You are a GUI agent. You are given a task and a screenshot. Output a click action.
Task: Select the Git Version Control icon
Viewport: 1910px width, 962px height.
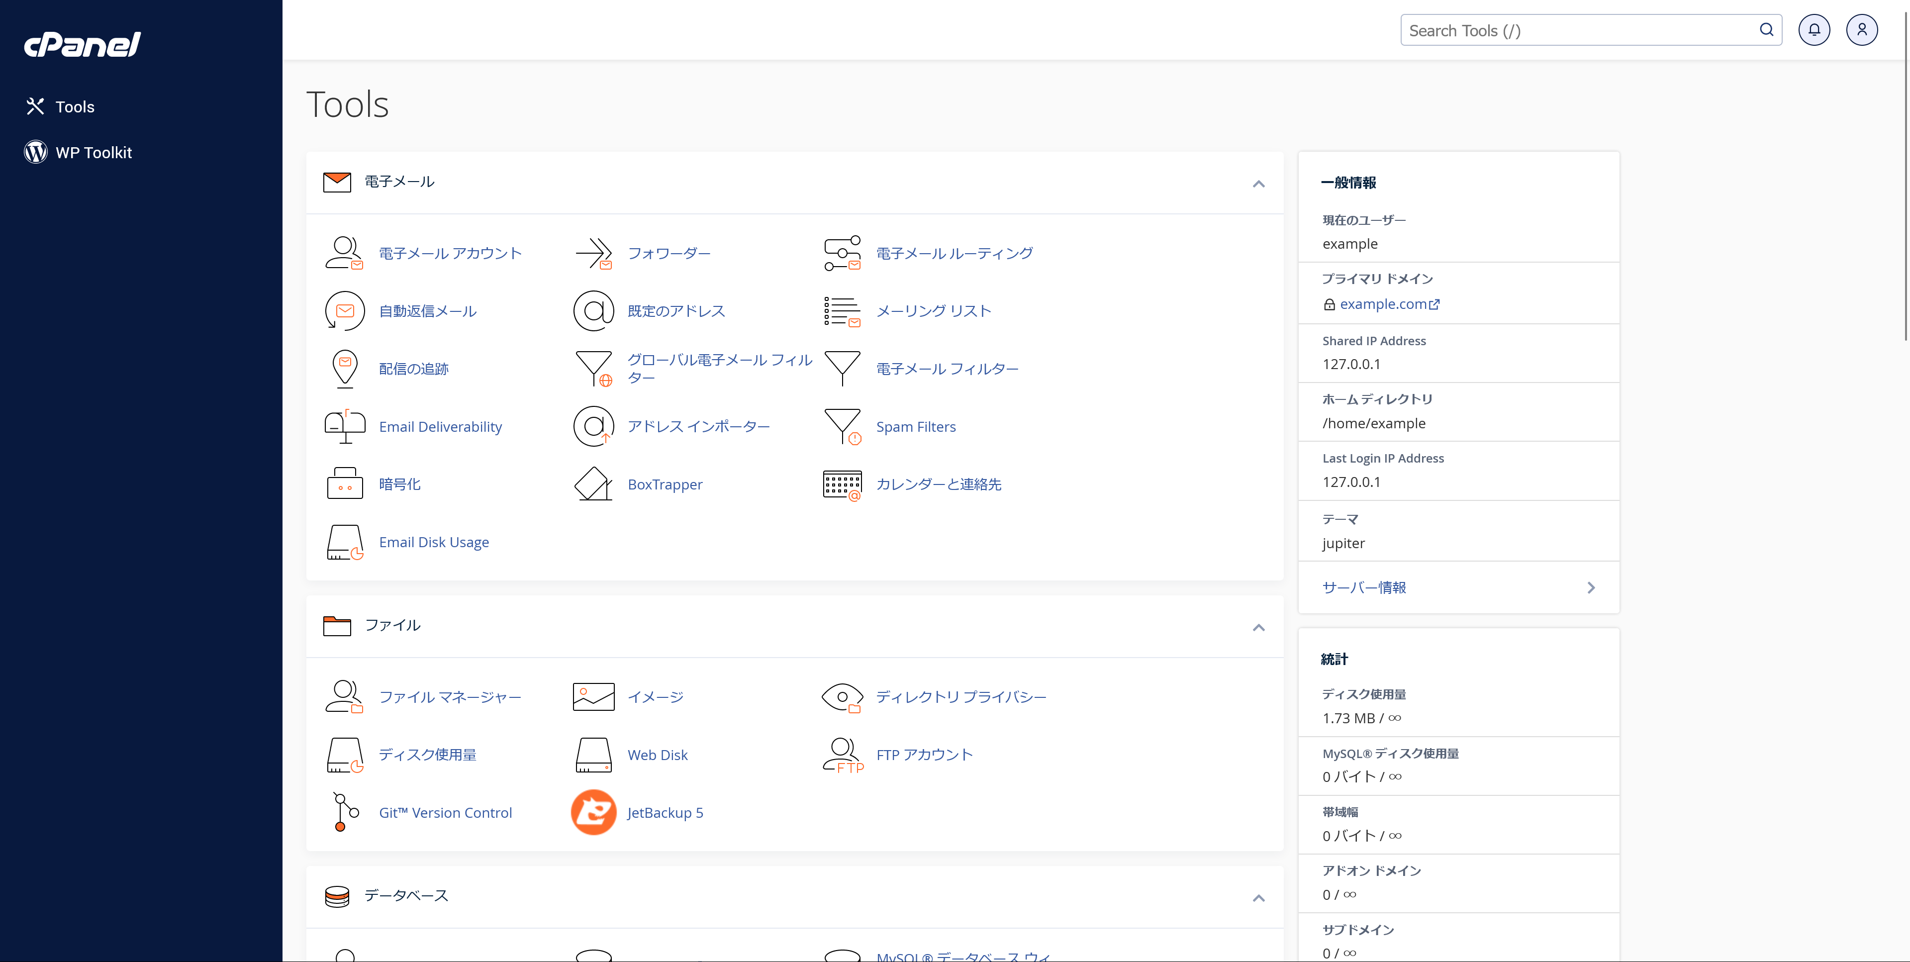click(343, 812)
